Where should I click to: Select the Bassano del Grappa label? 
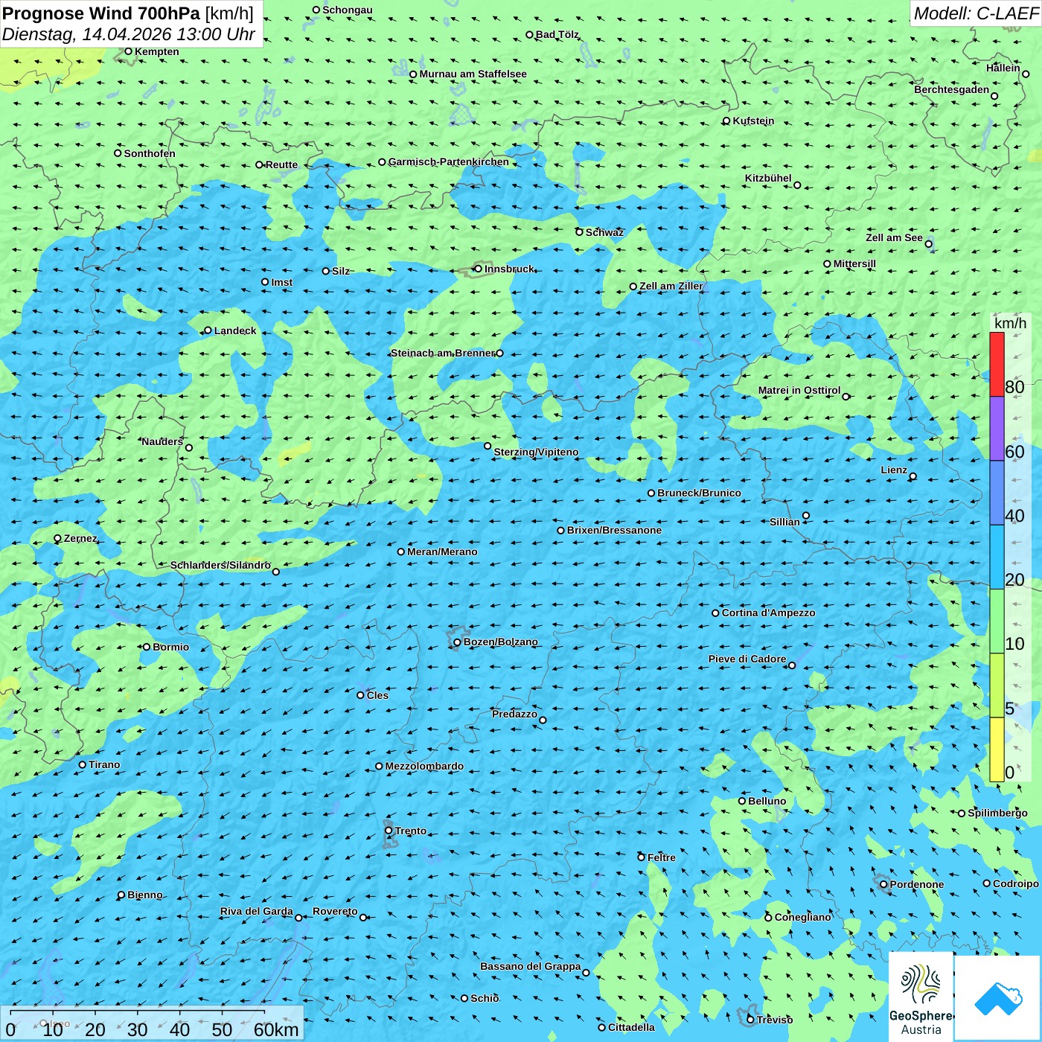531,966
